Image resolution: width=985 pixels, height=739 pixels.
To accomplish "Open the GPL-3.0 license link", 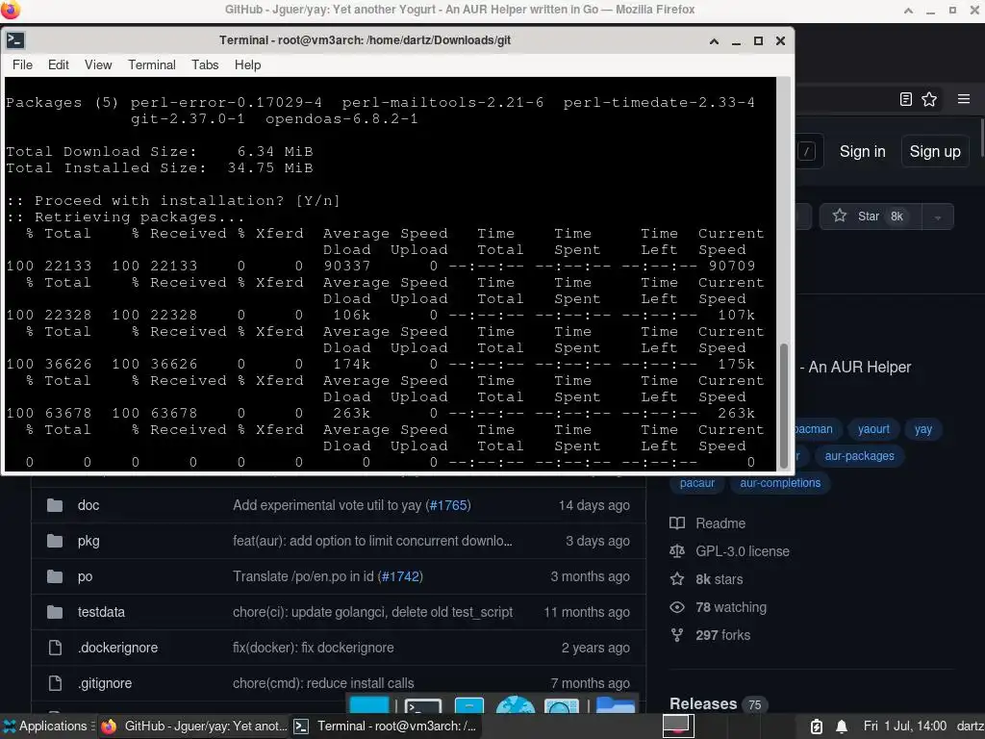I will pos(743,551).
